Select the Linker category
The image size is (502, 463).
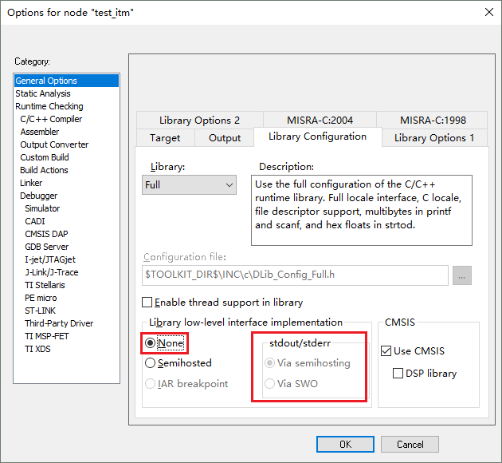point(31,183)
